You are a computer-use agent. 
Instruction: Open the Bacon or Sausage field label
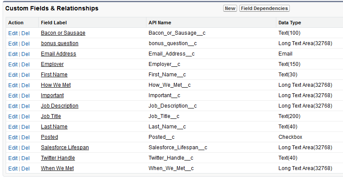pyautogui.click(x=63, y=33)
